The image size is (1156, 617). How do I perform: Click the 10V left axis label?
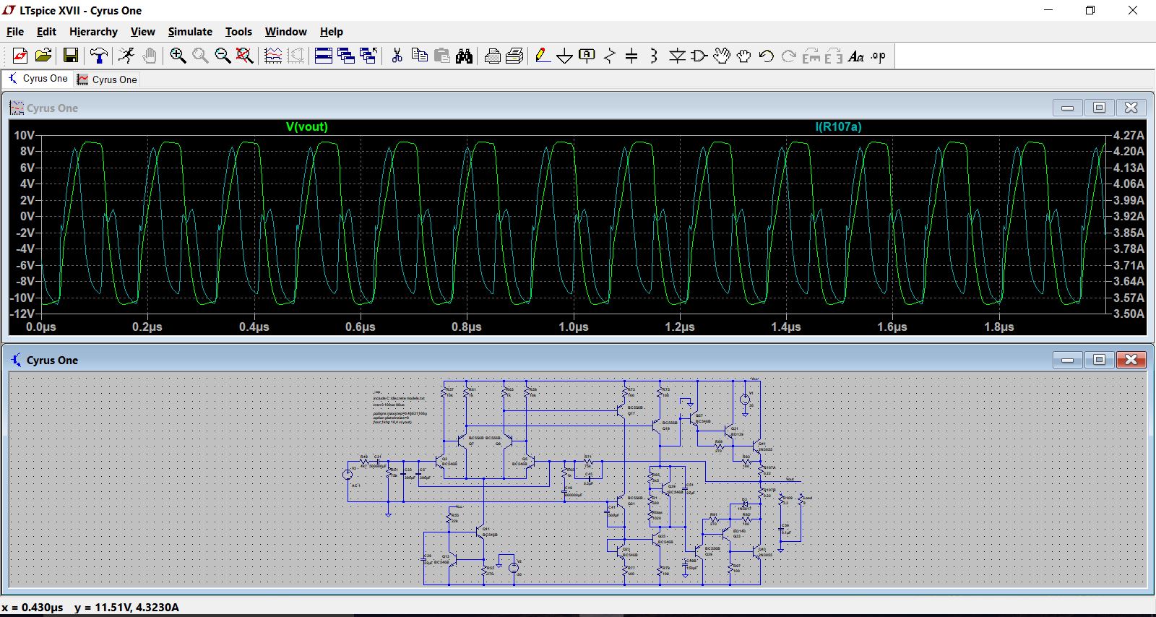[x=24, y=135]
